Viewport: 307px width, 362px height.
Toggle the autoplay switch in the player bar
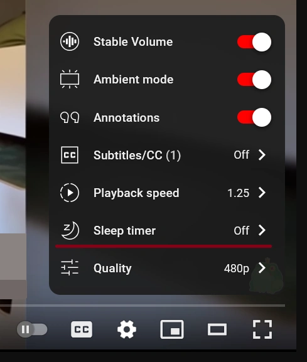click(32, 329)
